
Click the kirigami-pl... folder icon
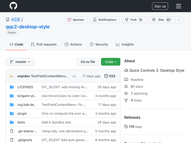(x=12, y=96)
